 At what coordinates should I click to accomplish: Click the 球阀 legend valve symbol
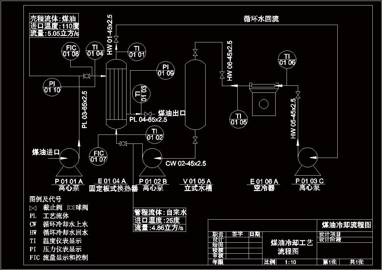(x=71, y=208)
